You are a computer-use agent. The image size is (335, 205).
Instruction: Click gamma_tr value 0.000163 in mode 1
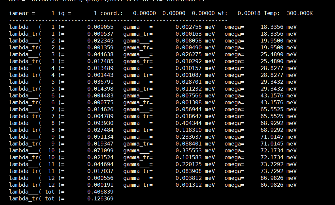coord(189,34)
